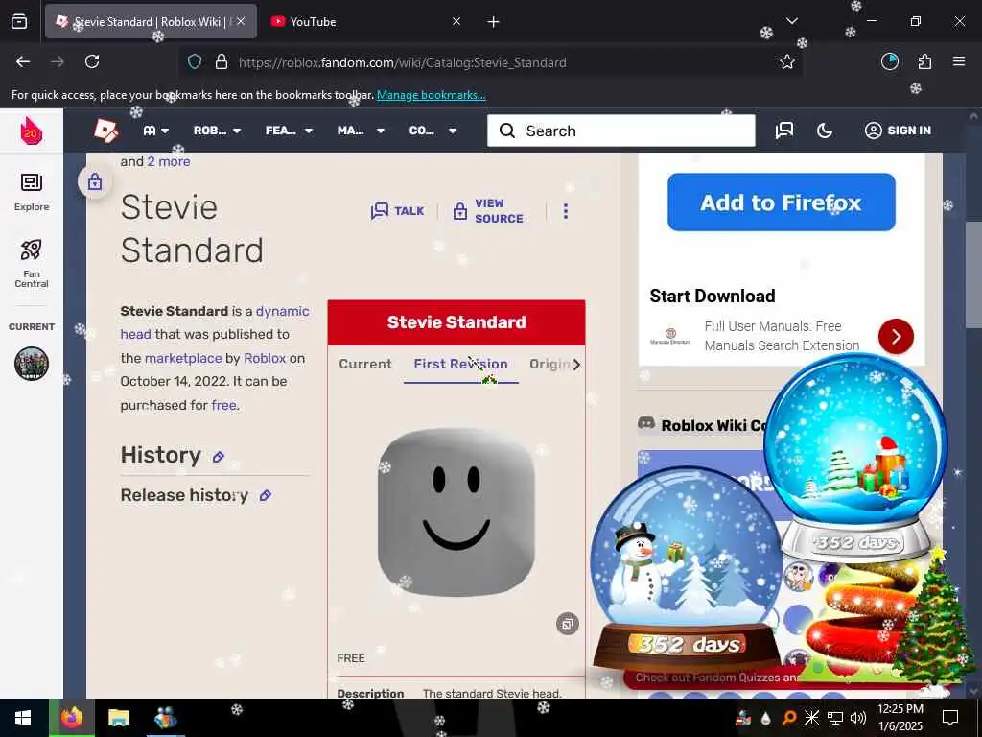The height and width of the screenshot is (737, 982).
Task: Follow the 'dynamic head' link
Action: (x=215, y=322)
